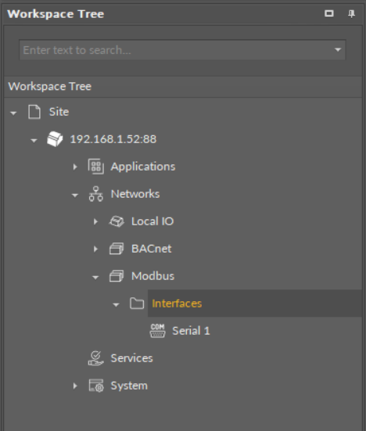Collapse the Networks node

tap(75, 195)
